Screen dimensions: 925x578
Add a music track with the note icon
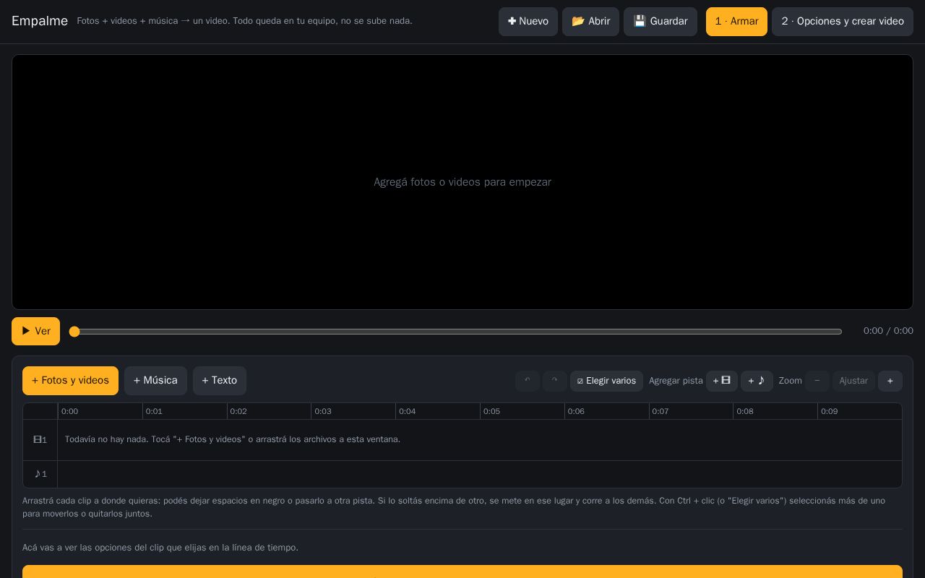click(x=757, y=381)
